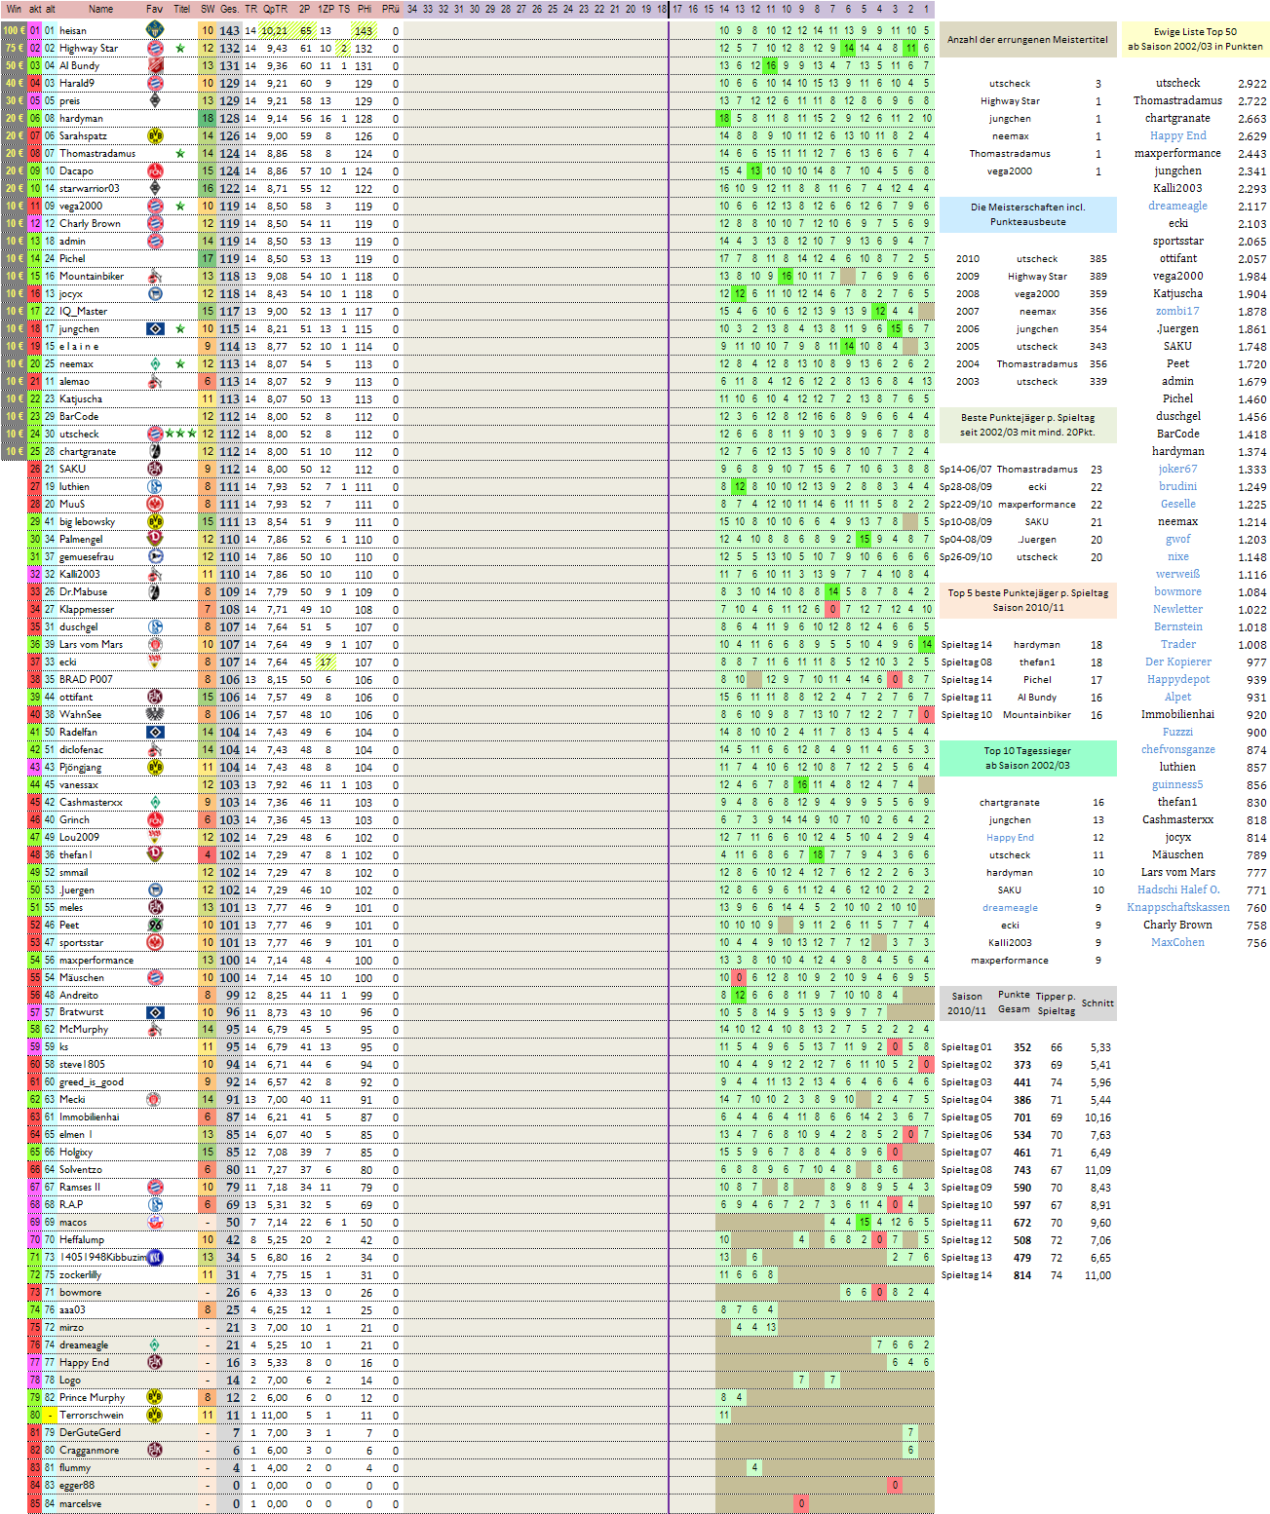Click the "Name" column header
This screenshot has height=1514, width=1270.
click(100, 9)
